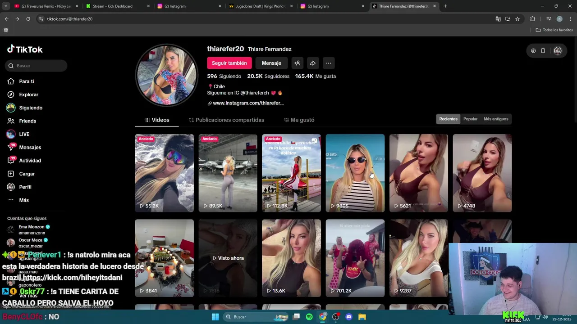Viewport: 577px width, 324px height.
Task: Open the Explorar page
Action: click(23, 94)
